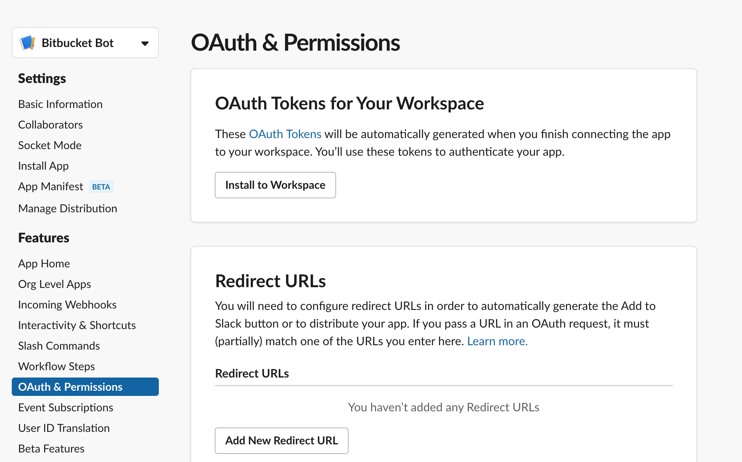The width and height of the screenshot is (742, 462).
Task: Open the App Manifest page
Action: (51, 187)
